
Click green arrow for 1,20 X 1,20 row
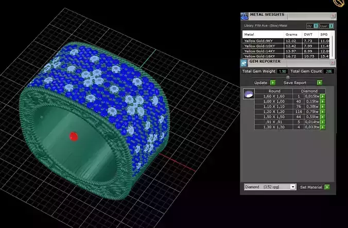tap(323, 112)
